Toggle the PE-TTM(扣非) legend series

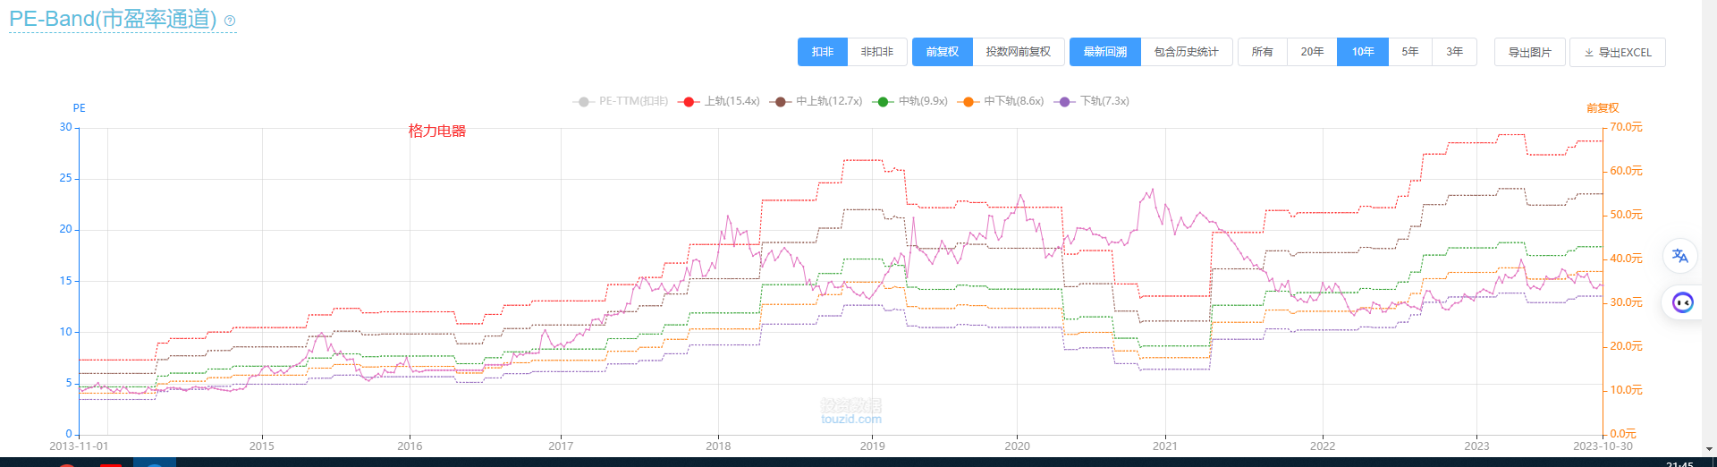pyautogui.click(x=622, y=101)
